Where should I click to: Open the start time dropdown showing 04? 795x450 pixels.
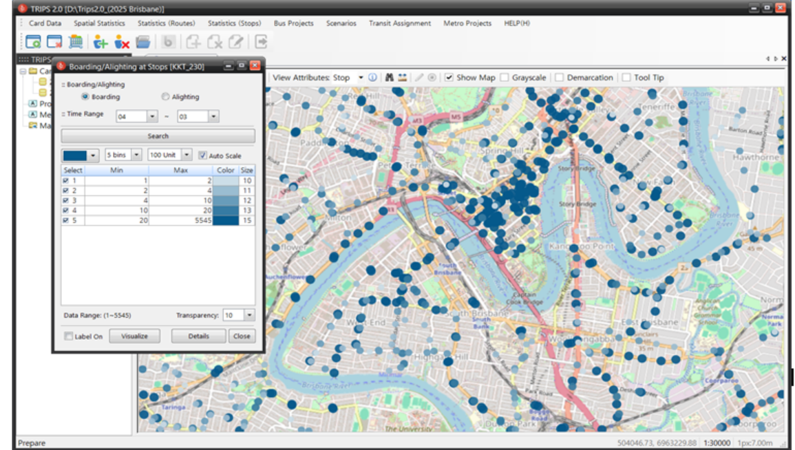click(152, 116)
